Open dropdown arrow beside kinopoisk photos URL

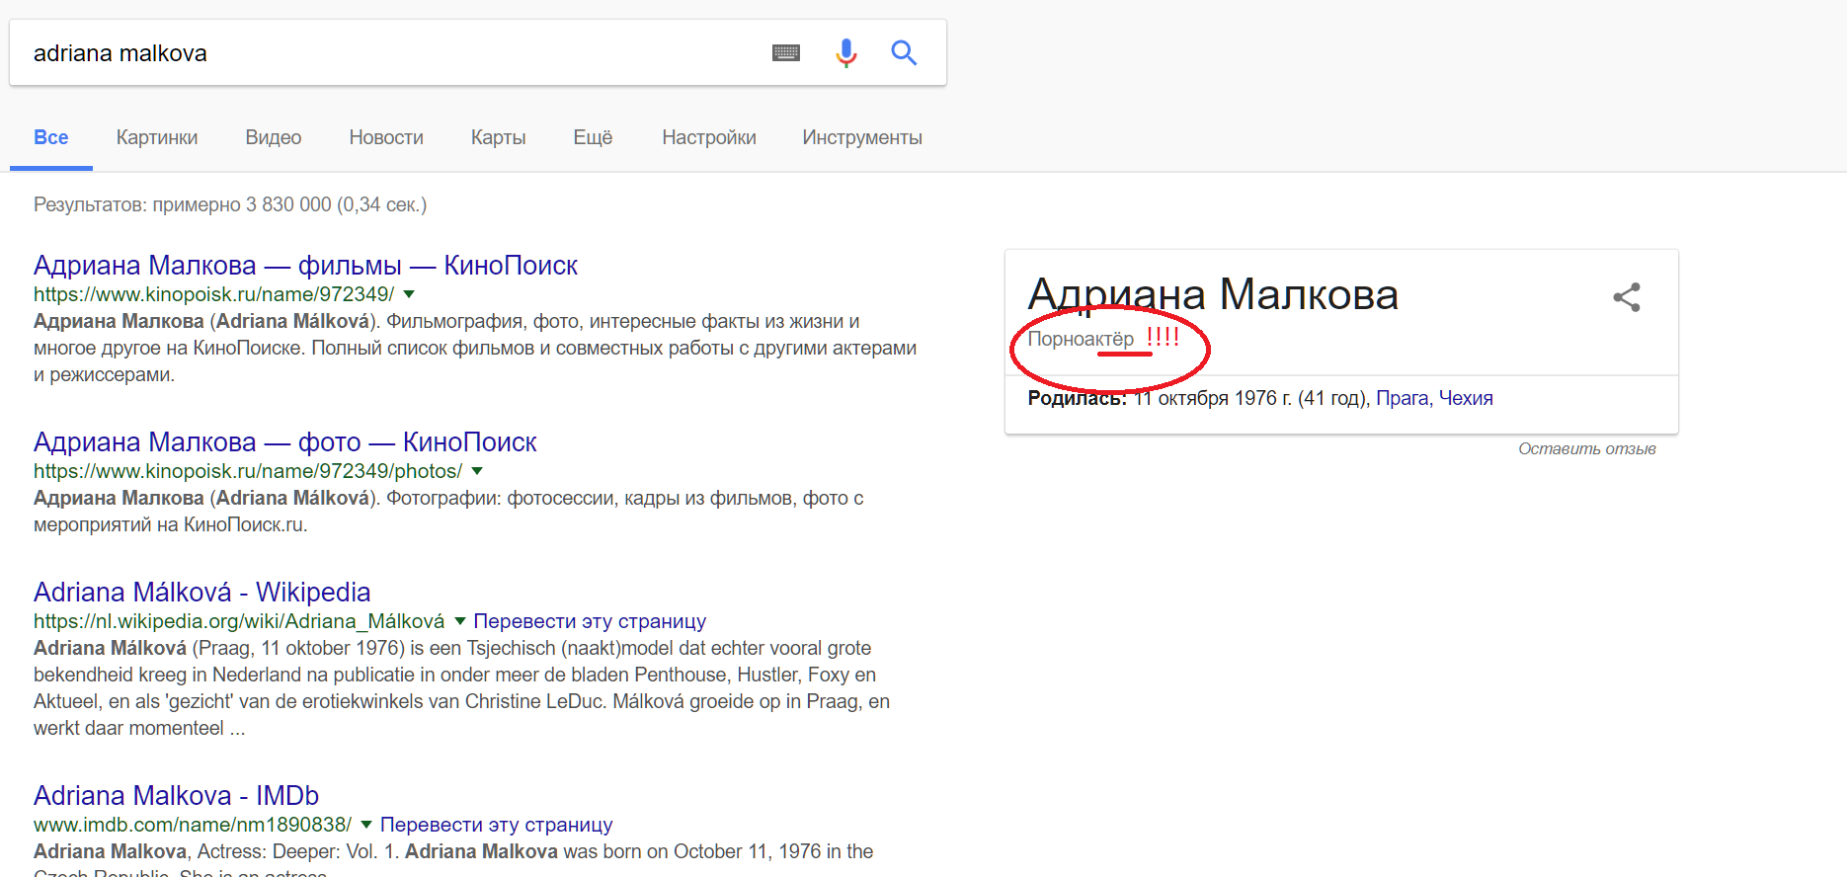tap(477, 471)
